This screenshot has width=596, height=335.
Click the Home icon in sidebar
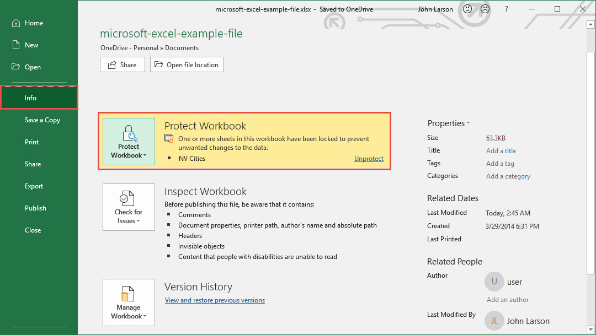[x=15, y=23]
